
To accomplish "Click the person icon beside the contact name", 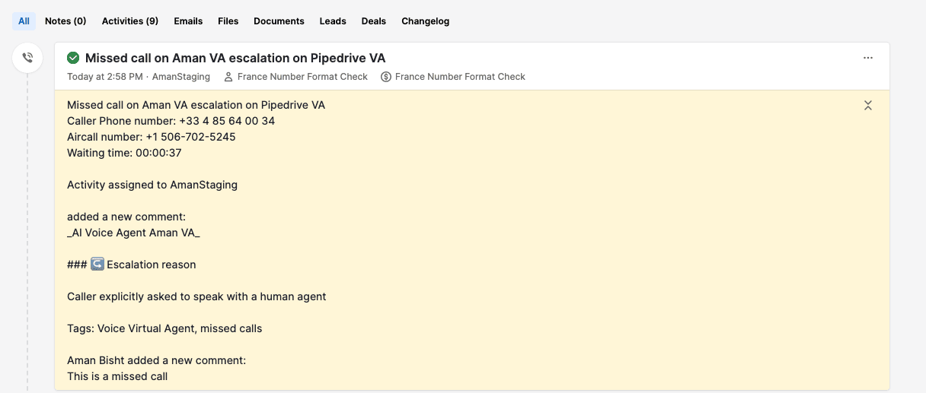I will (228, 77).
